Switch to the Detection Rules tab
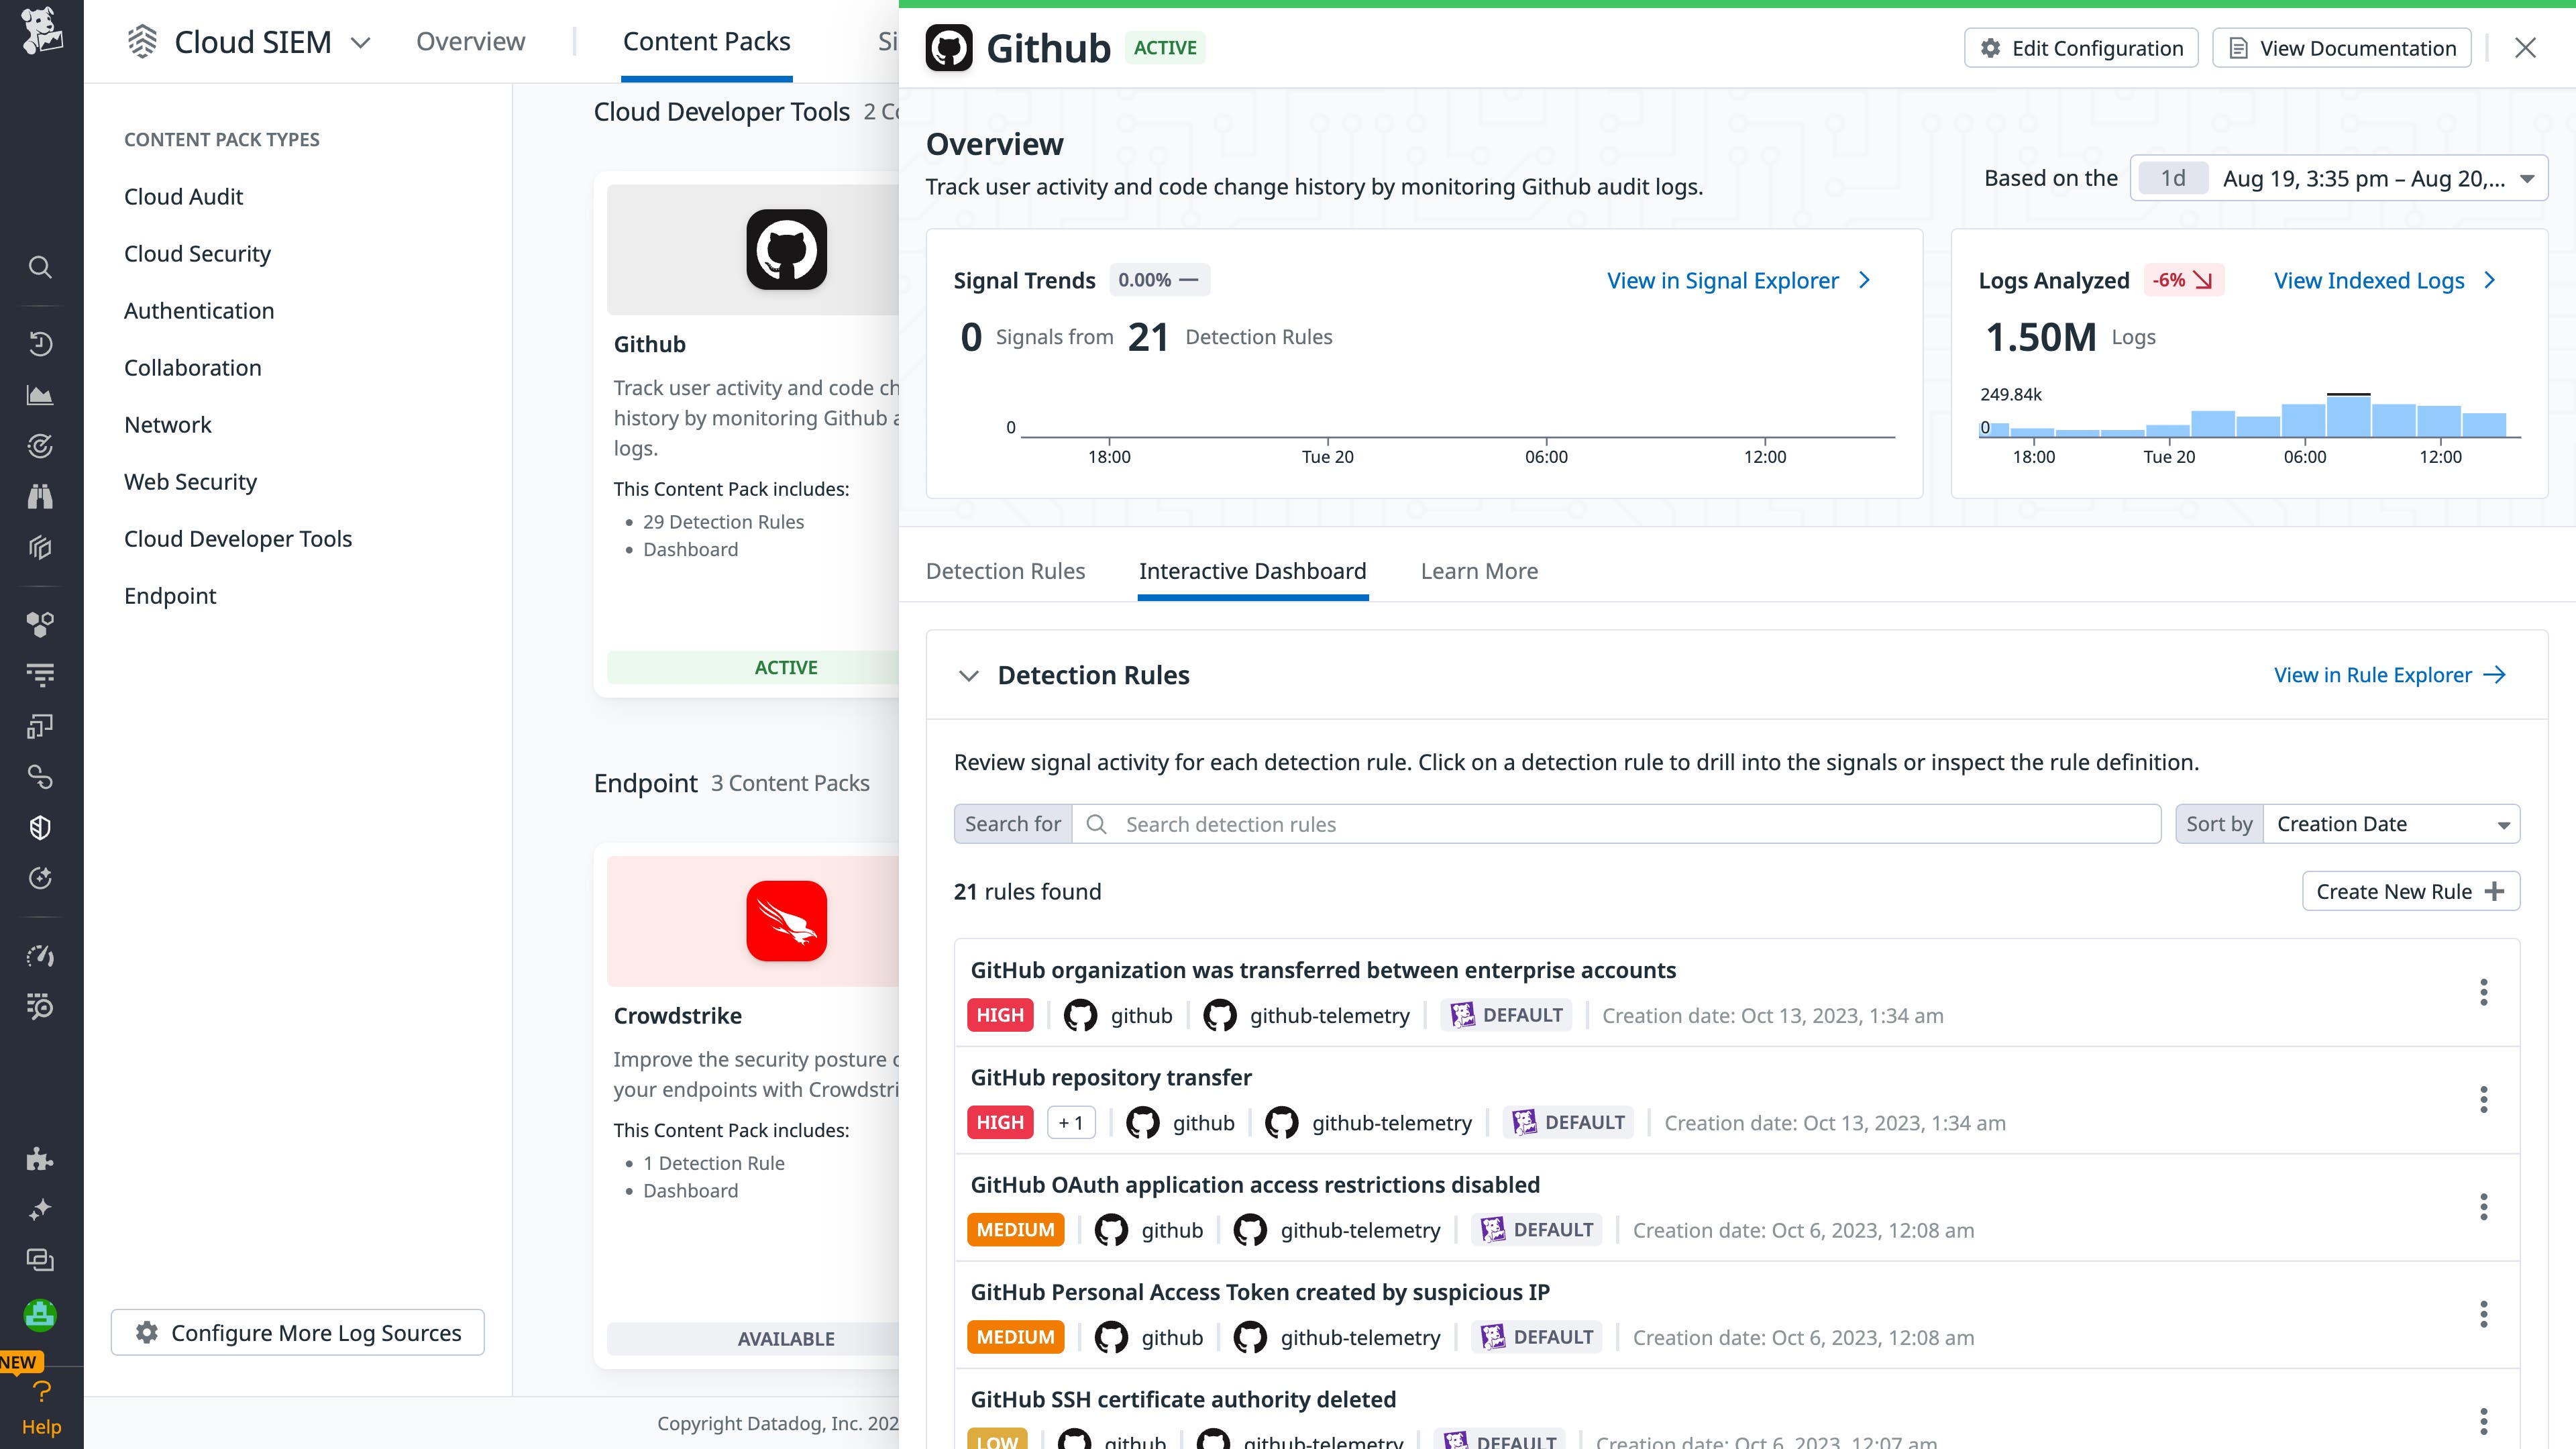Image resolution: width=2576 pixels, height=1449 pixels. tap(1005, 571)
